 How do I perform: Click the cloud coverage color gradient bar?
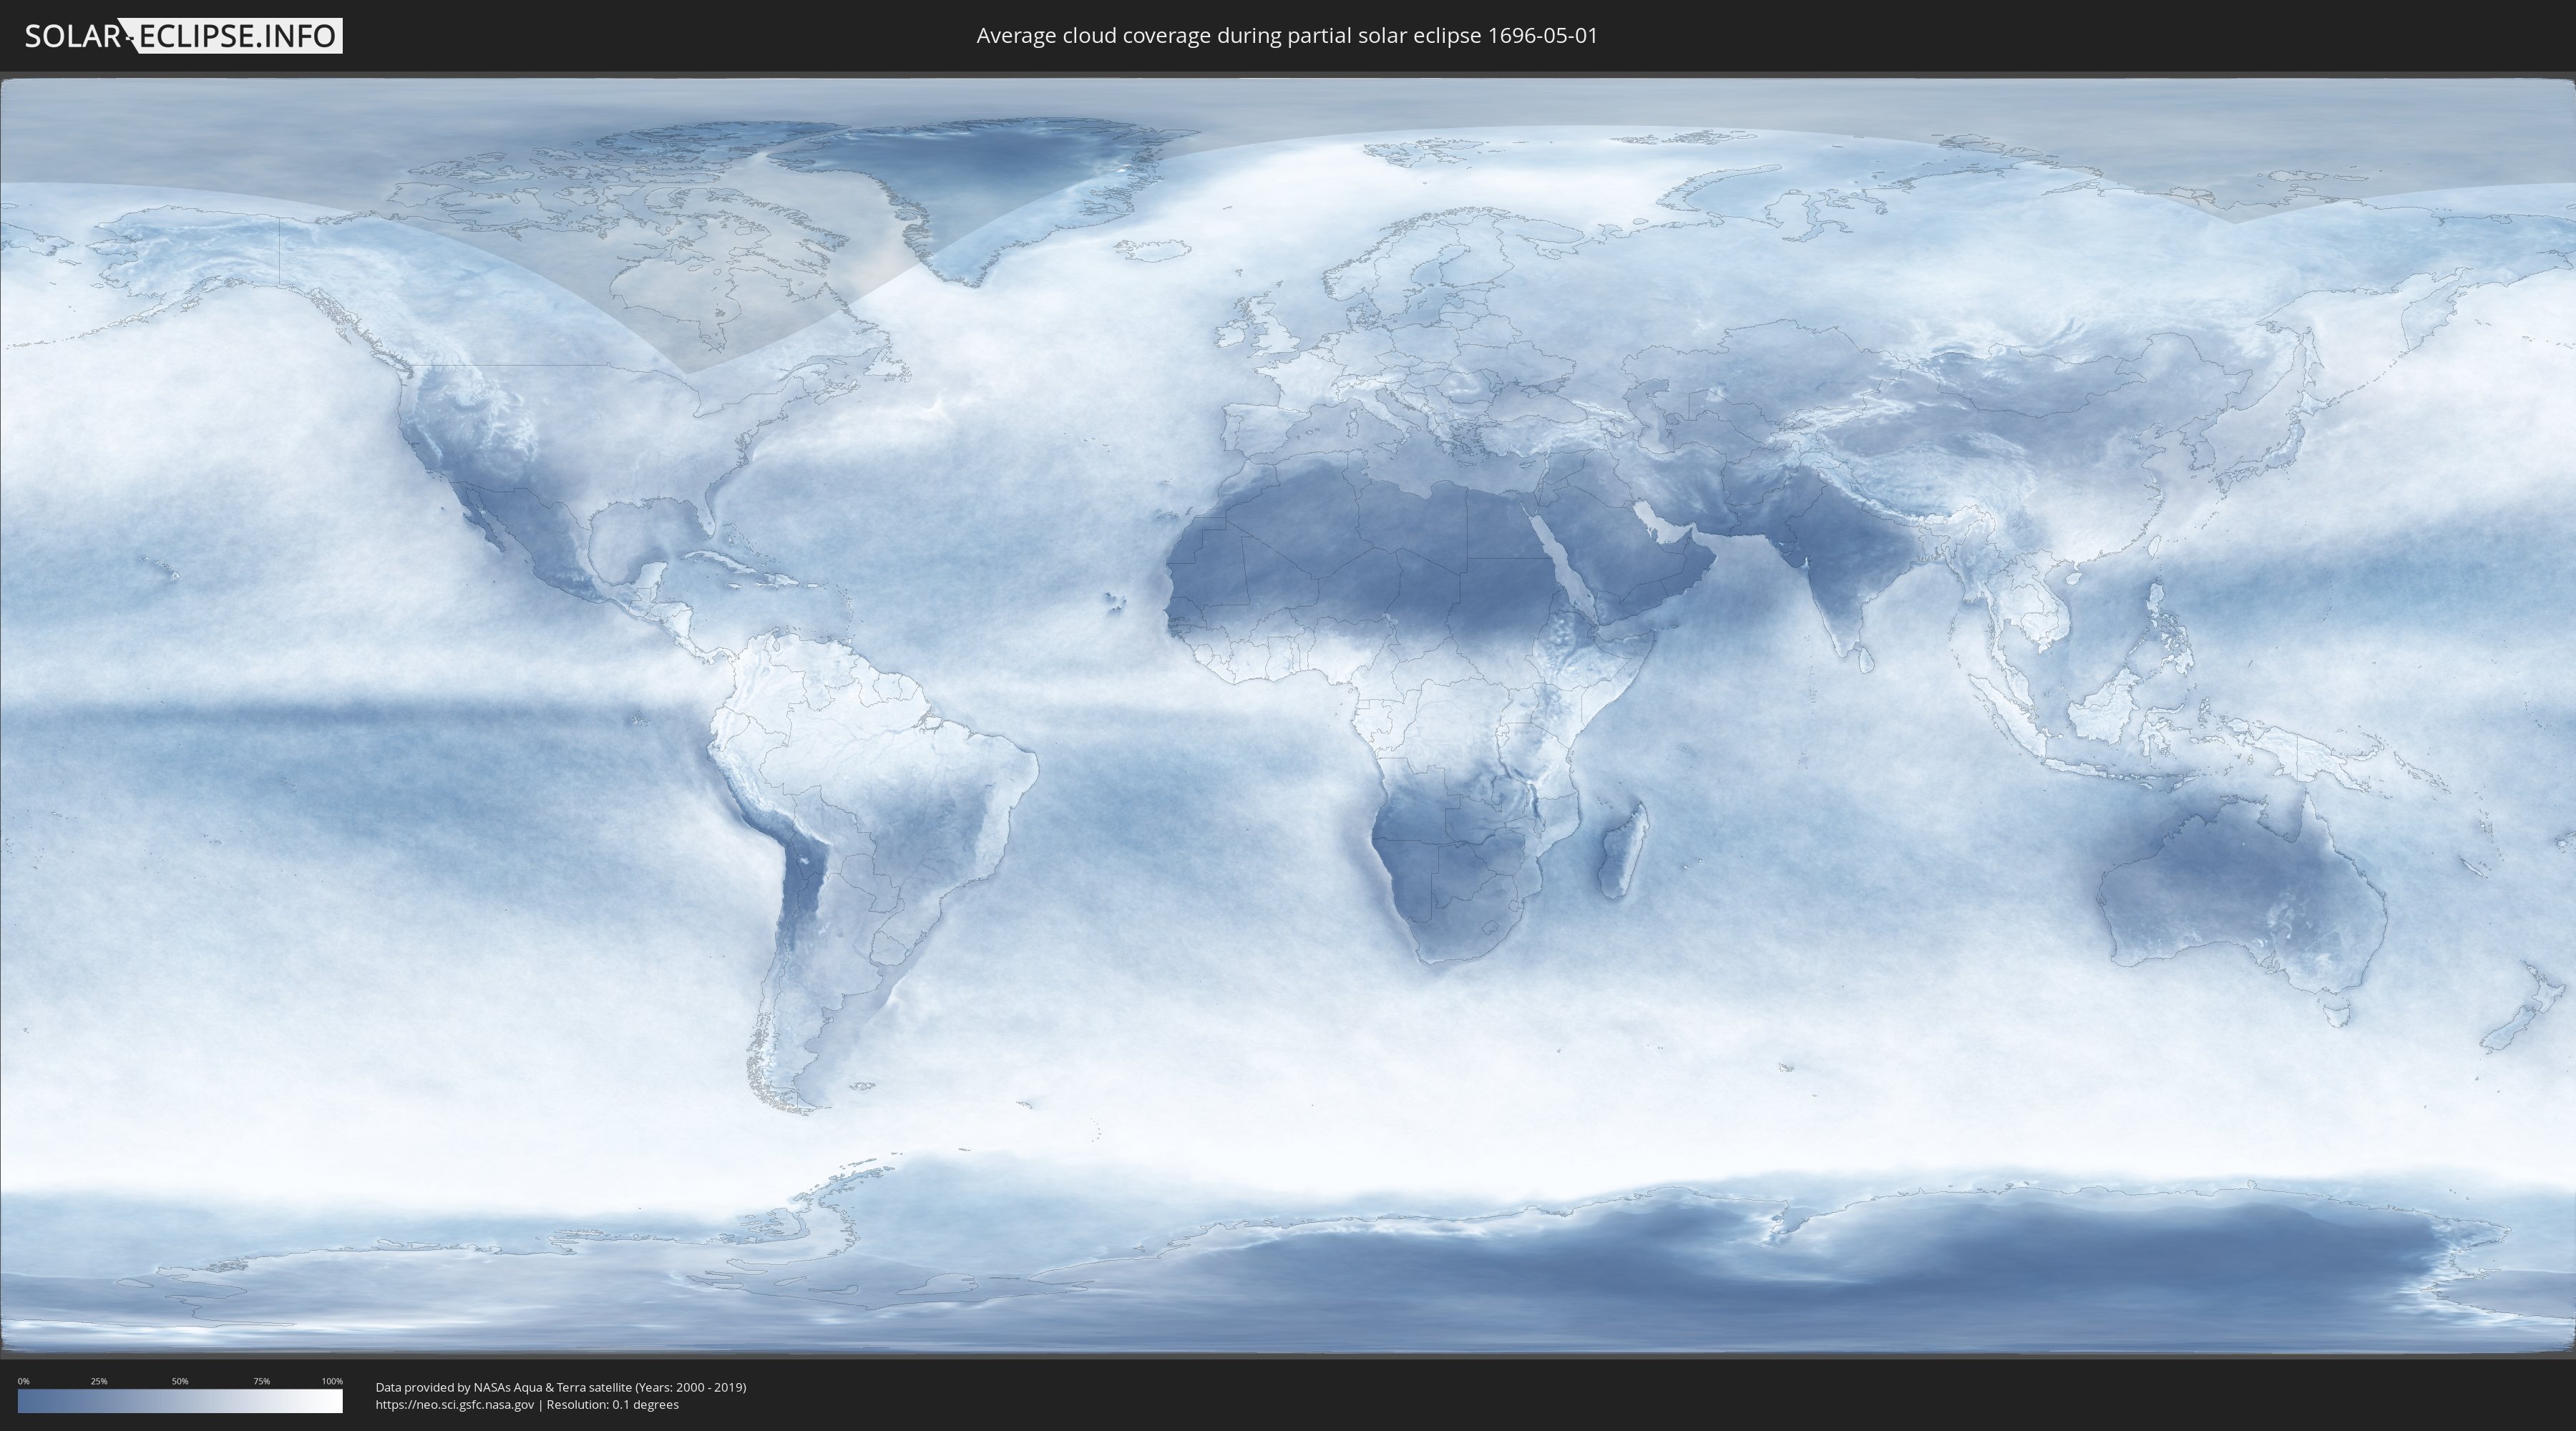pos(180,1401)
